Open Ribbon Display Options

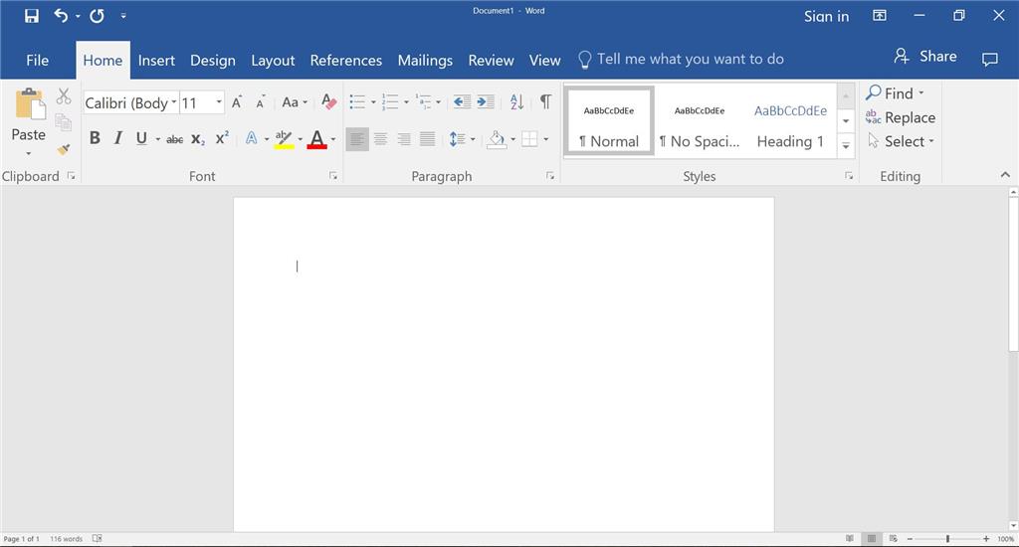[x=880, y=16]
